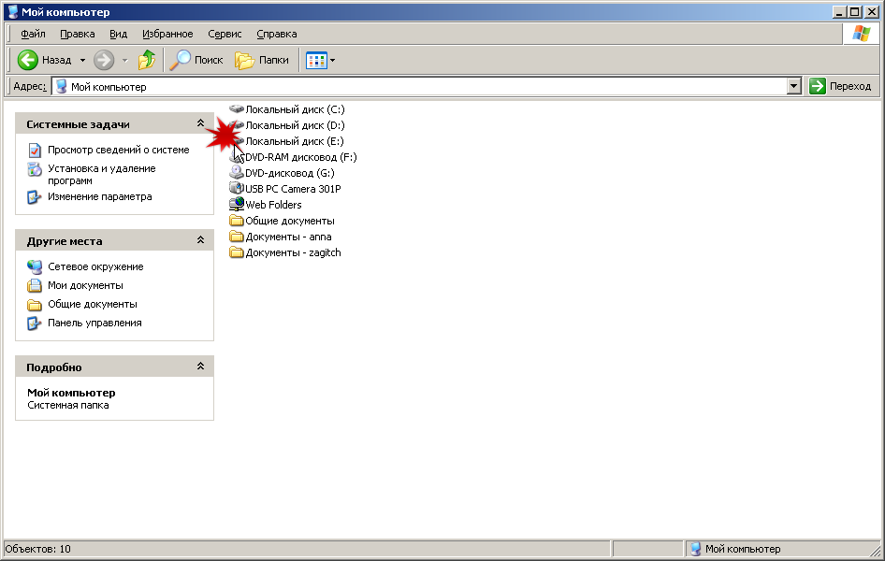Go up one folder level icon

pyautogui.click(x=147, y=60)
